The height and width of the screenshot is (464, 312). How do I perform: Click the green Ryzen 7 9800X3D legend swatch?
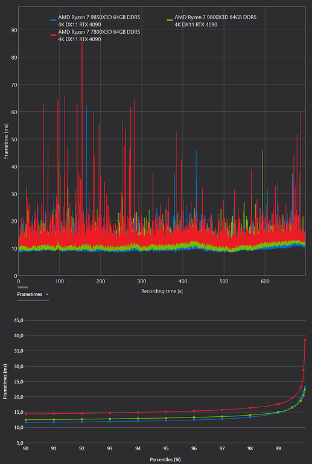[170, 21]
